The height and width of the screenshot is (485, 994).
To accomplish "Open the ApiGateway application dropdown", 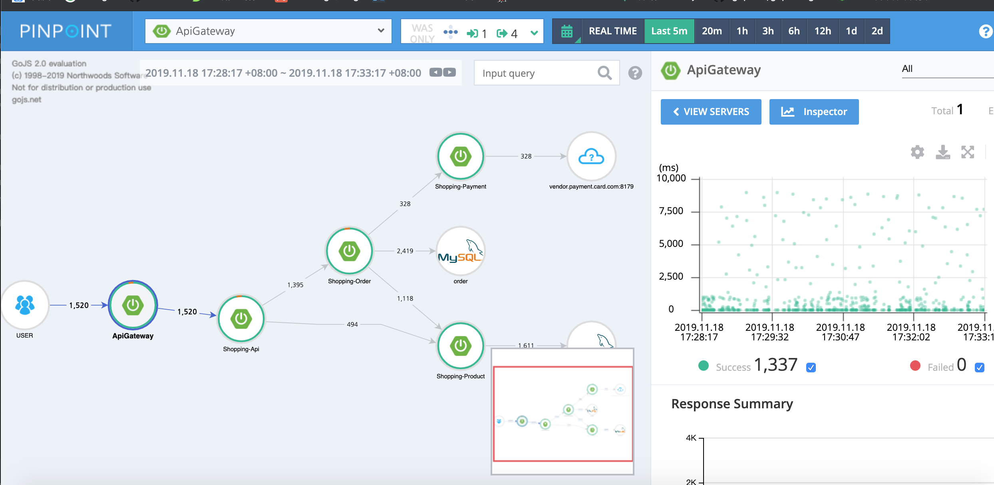I will tap(268, 31).
